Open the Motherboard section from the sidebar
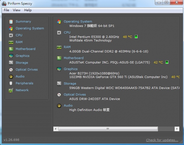 point(26,49)
